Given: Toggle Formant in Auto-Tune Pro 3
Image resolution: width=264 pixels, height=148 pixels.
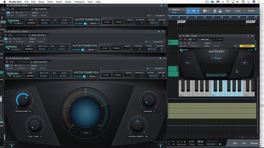Looking at the screenshot, I should tap(118, 75).
